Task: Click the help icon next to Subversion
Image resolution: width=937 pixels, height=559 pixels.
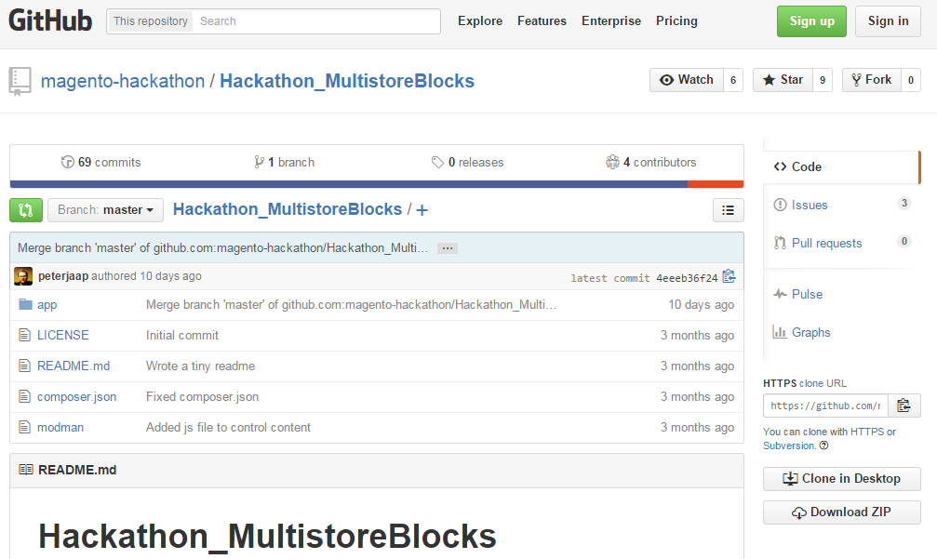Action: tap(823, 446)
